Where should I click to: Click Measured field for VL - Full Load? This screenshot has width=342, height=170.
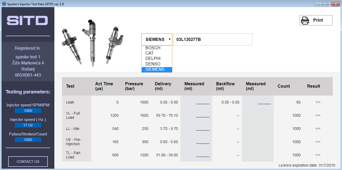point(202,116)
